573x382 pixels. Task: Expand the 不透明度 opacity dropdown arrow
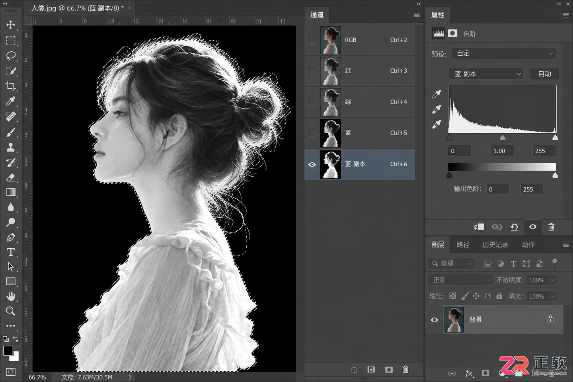point(553,280)
